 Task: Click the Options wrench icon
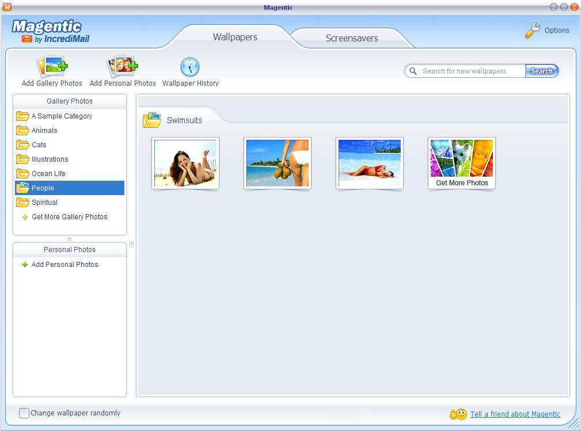coord(531,30)
